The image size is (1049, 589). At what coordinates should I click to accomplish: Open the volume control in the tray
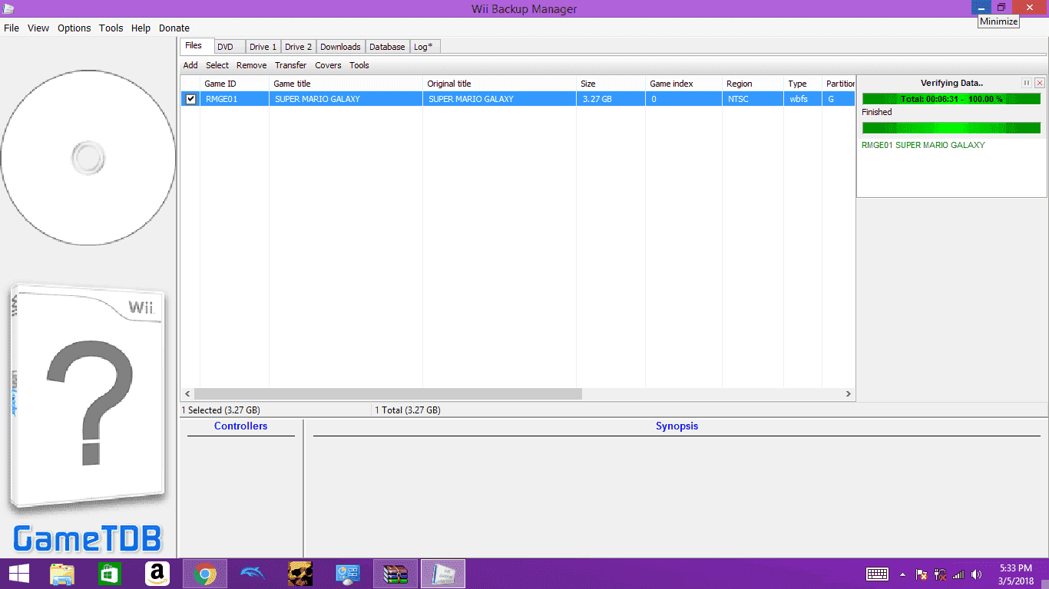pyautogui.click(x=976, y=574)
